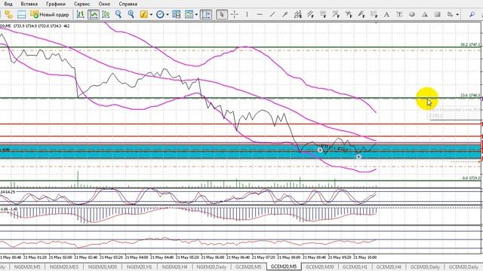Select the standard cursor tool
The image size is (483, 271).
pos(221,14)
